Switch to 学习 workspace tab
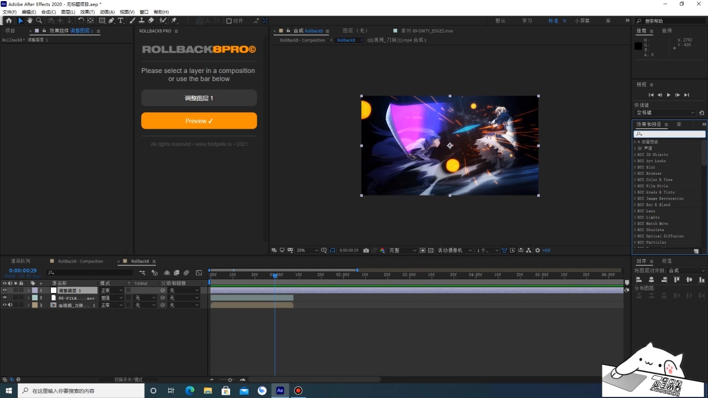The height and width of the screenshot is (398, 708). tap(527, 20)
